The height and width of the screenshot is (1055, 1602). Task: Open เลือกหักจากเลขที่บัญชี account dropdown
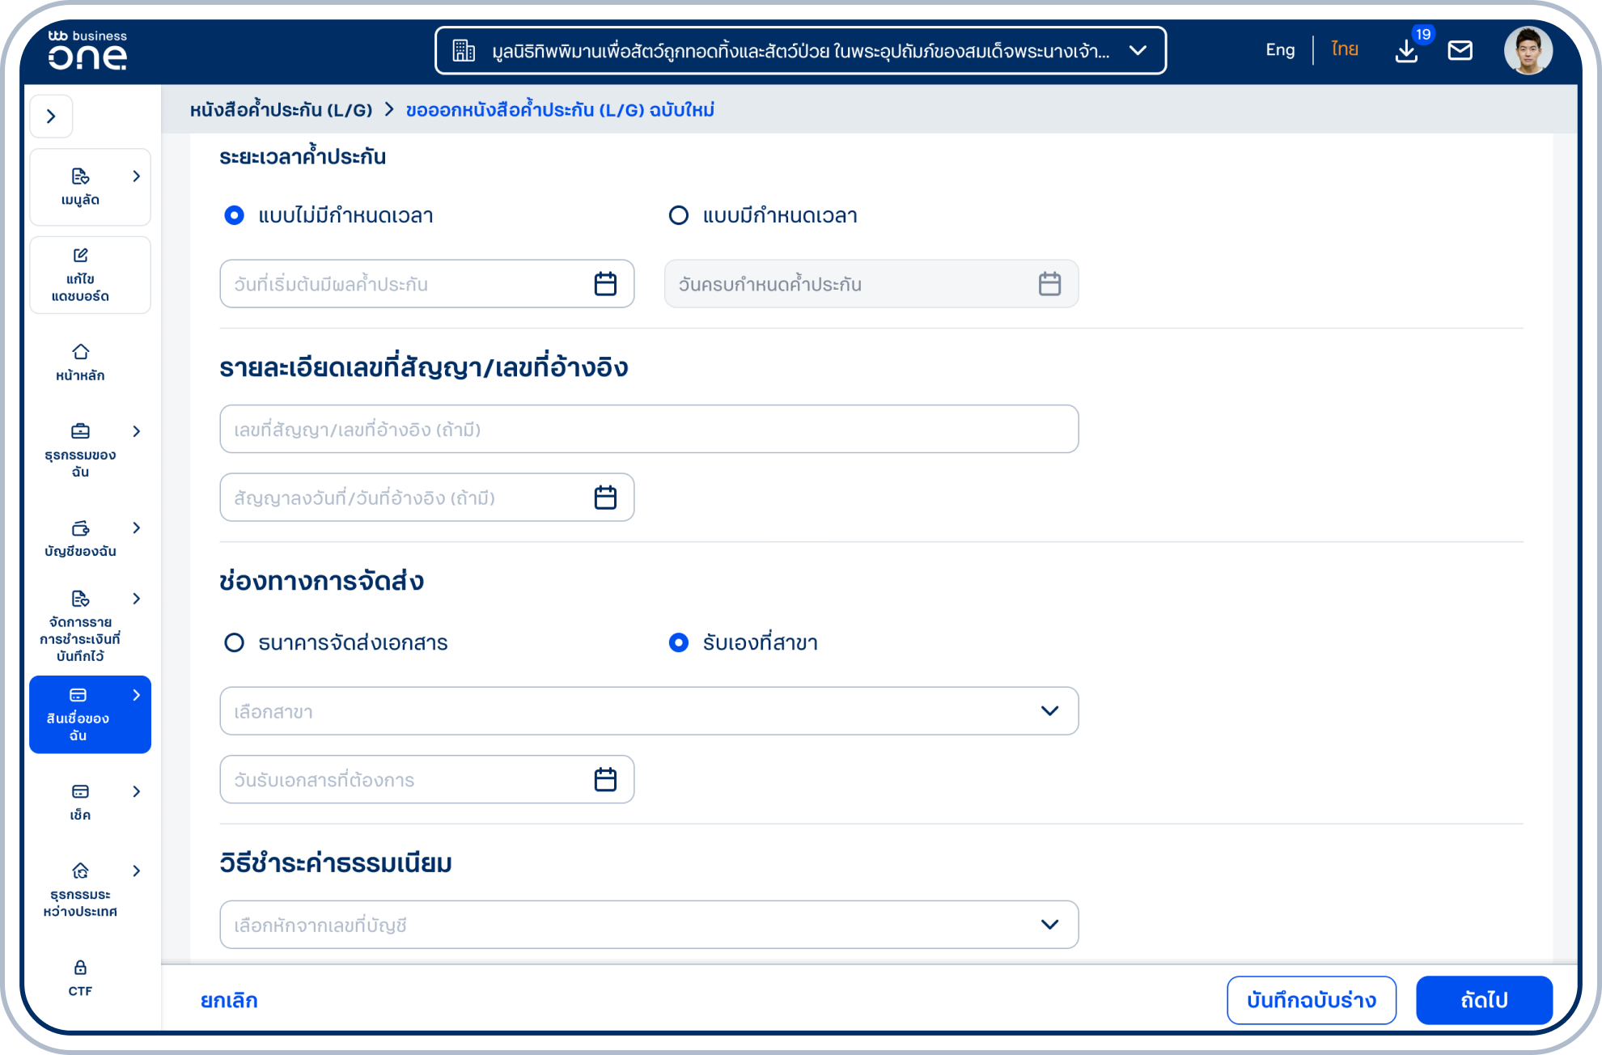pos(649,925)
